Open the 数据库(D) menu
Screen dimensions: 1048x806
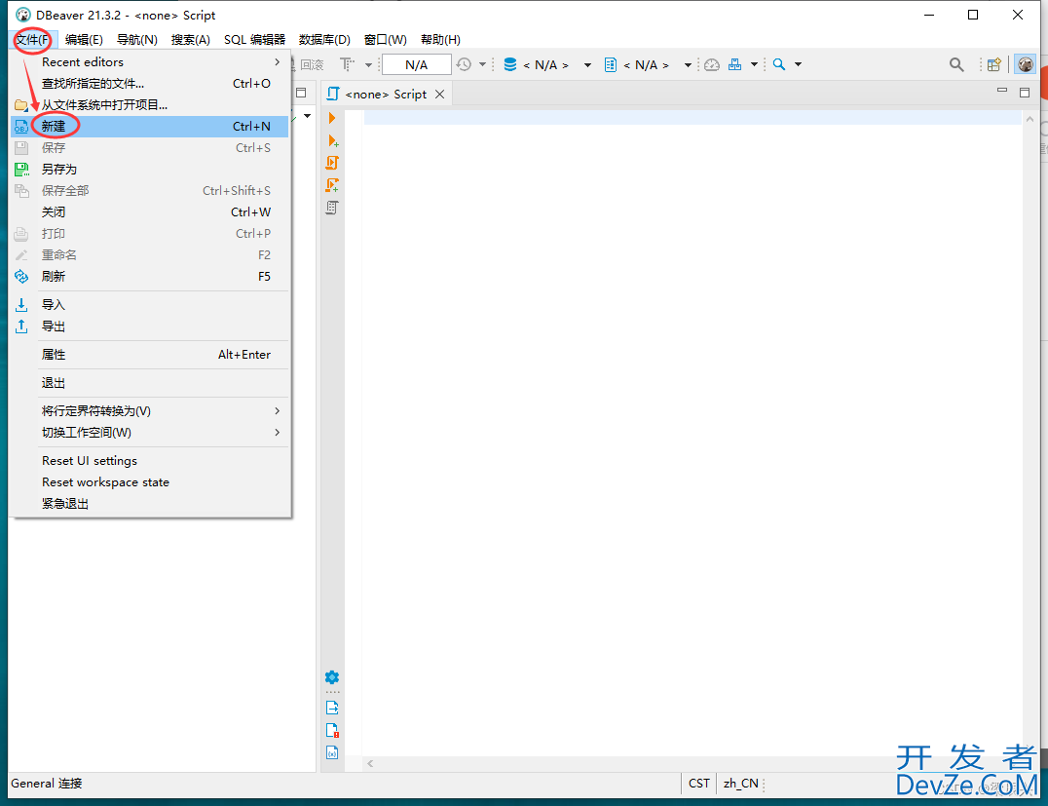tap(324, 39)
